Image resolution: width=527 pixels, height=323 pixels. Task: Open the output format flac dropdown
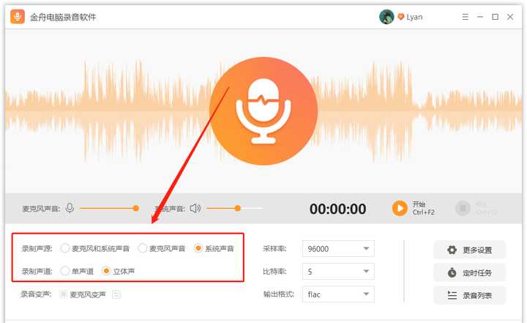338,294
